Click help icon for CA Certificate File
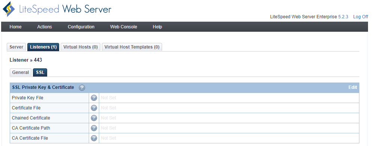 point(94,138)
